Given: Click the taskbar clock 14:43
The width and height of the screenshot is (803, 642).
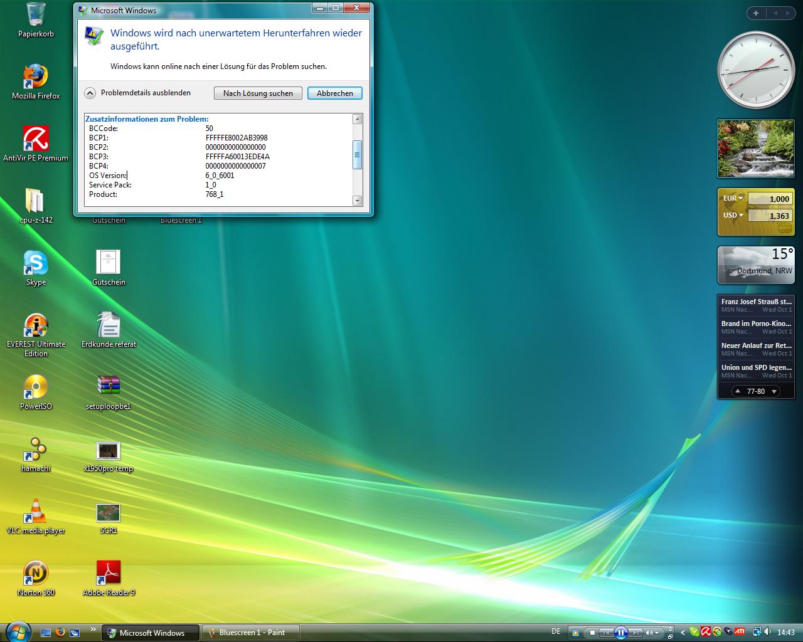Looking at the screenshot, I should point(785,632).
